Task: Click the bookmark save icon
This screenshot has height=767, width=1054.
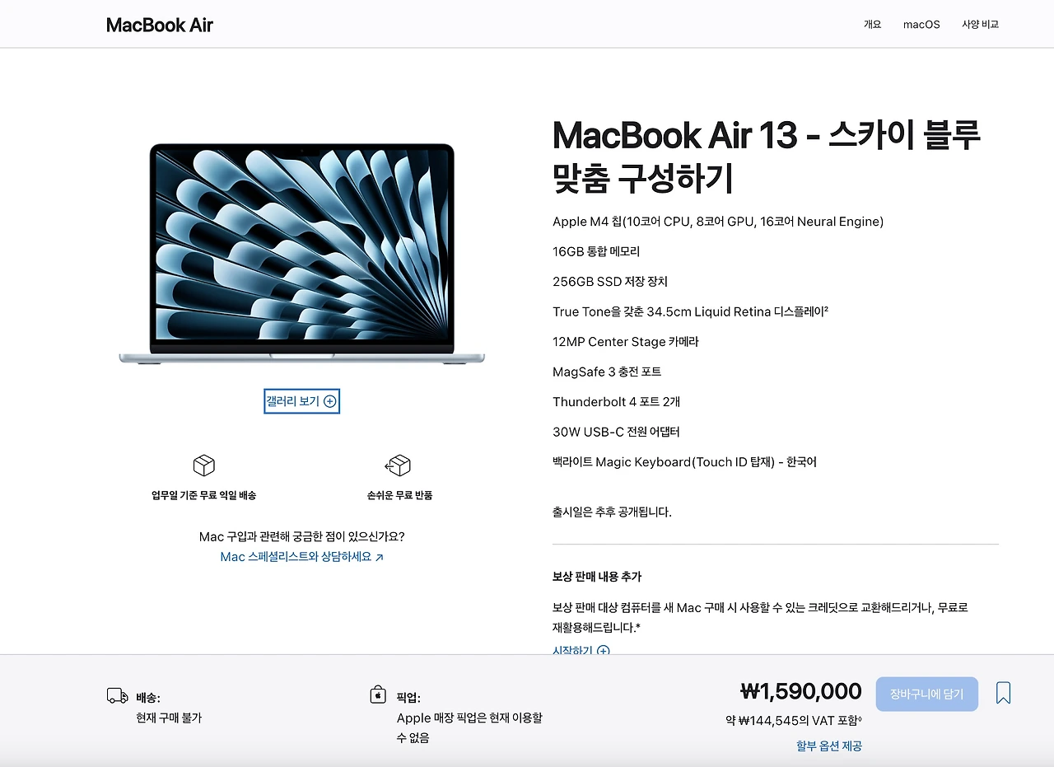Action: 1003,693
